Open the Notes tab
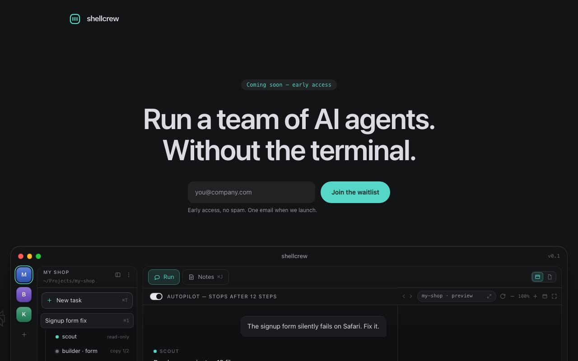 point(205,277)
